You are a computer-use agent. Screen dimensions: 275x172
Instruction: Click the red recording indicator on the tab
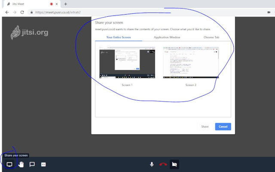(52, 4)
